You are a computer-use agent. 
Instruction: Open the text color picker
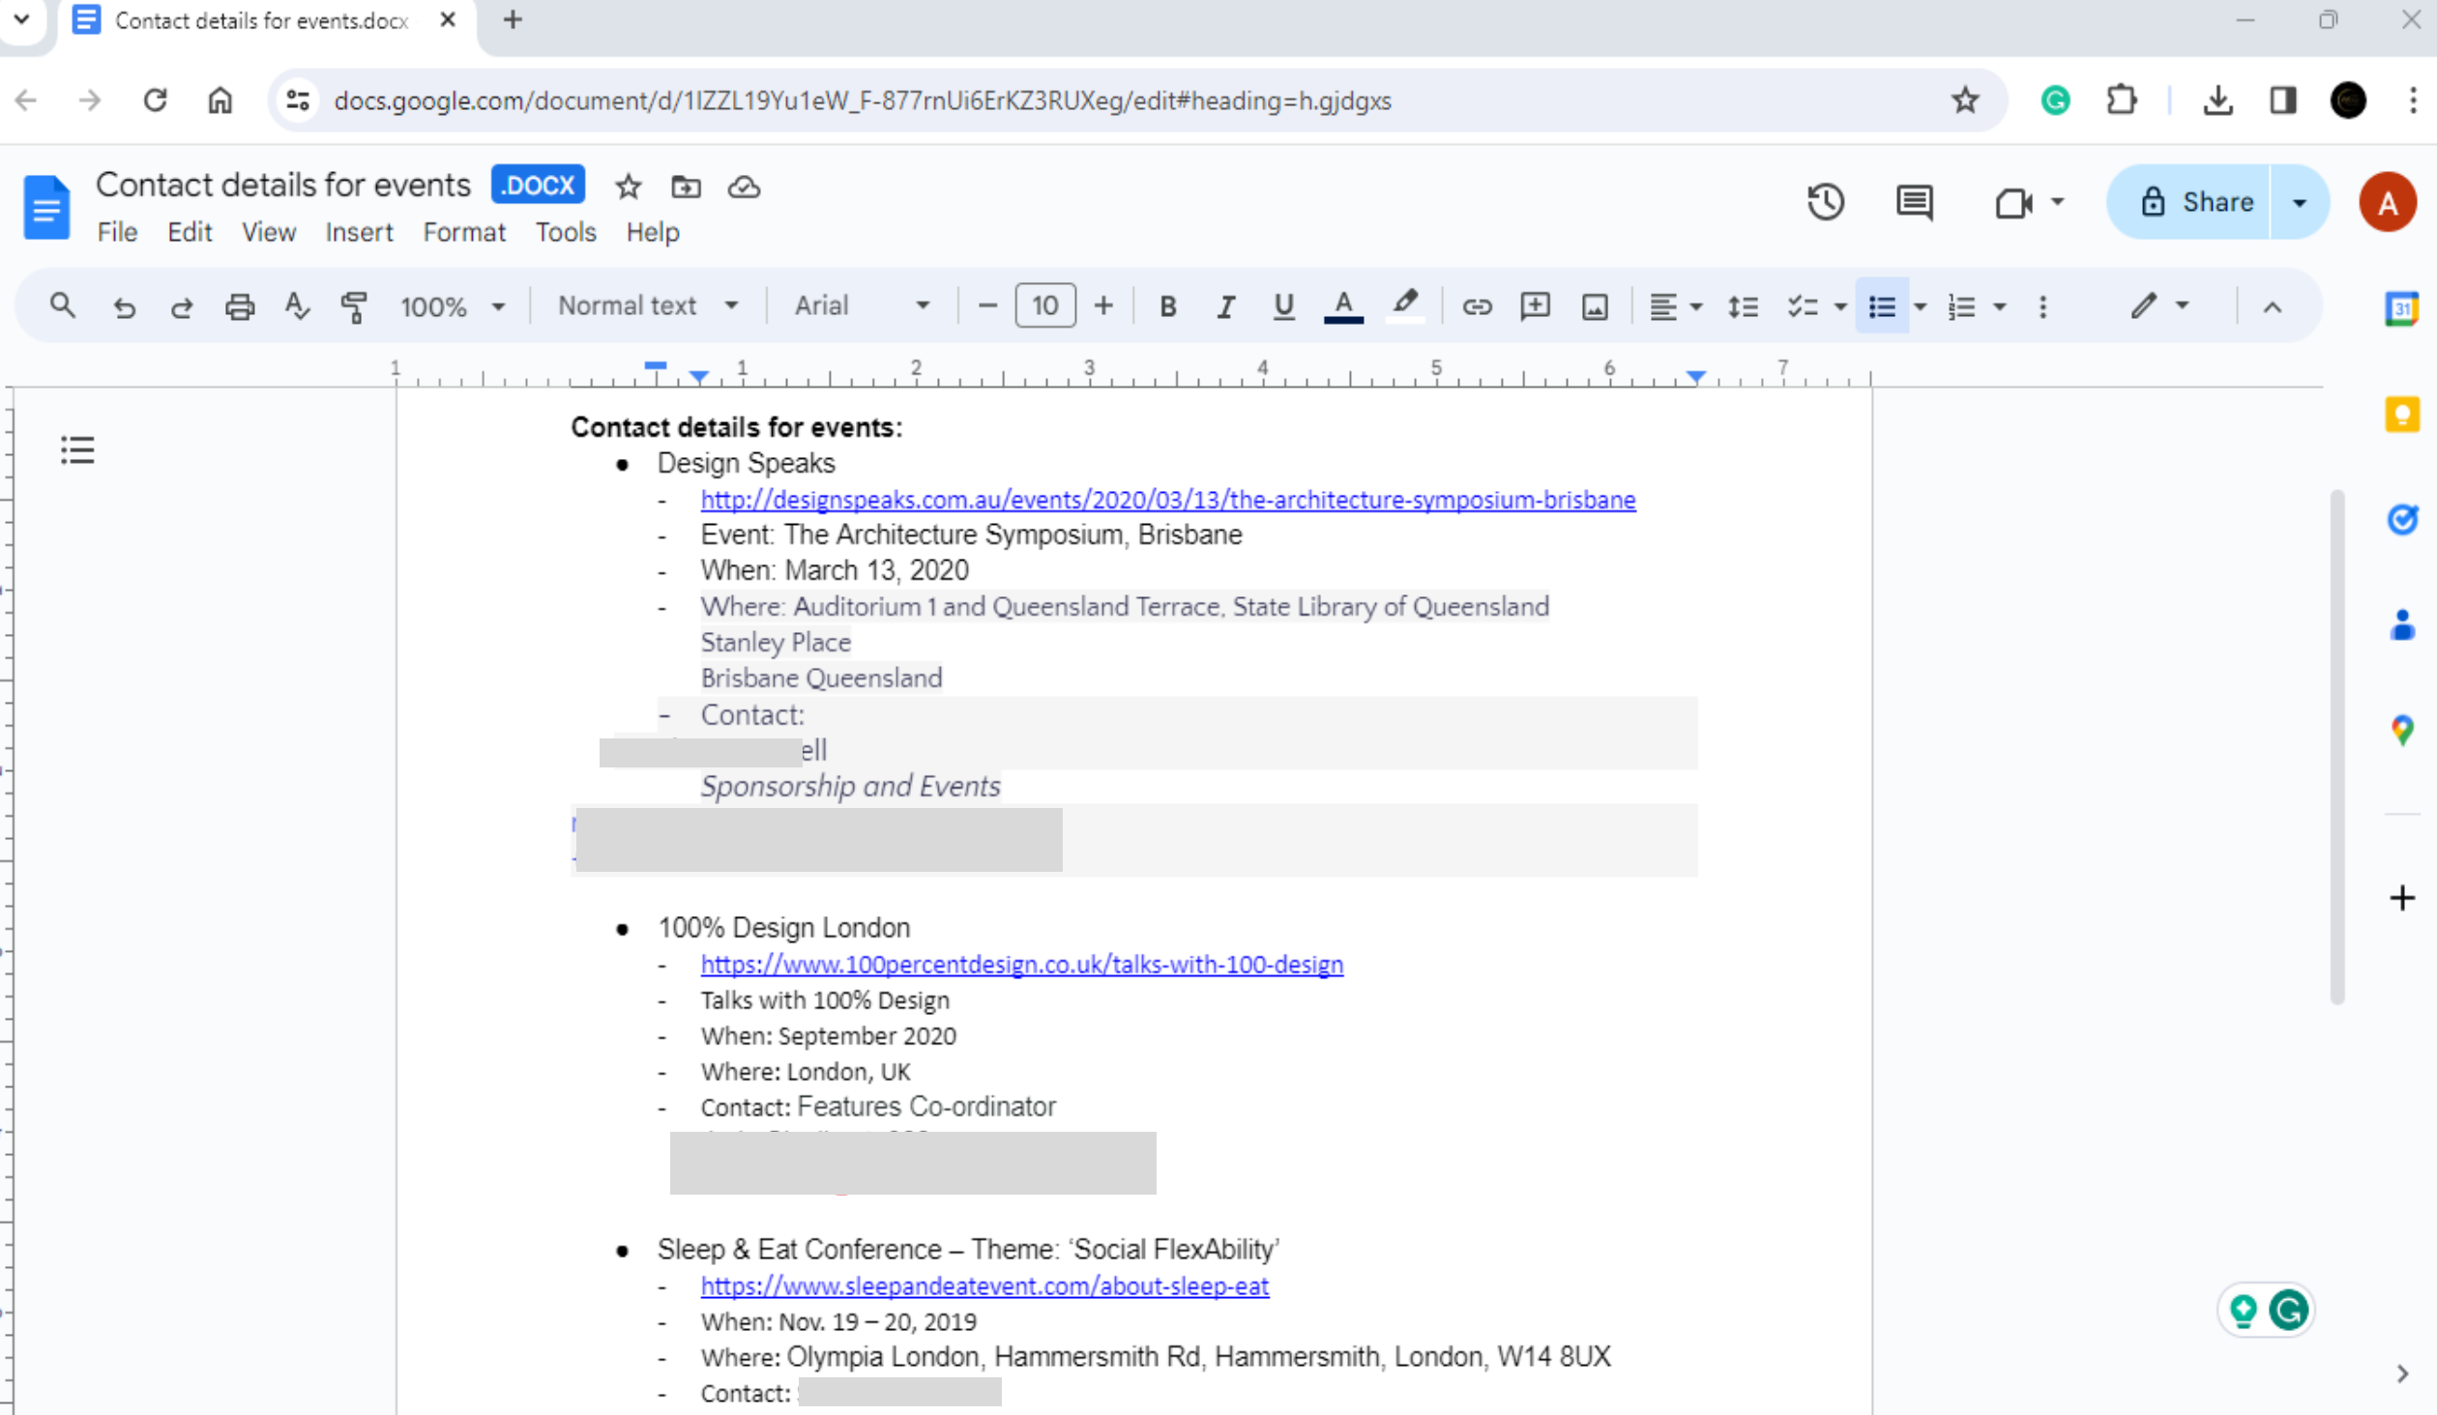[1342, 306]
